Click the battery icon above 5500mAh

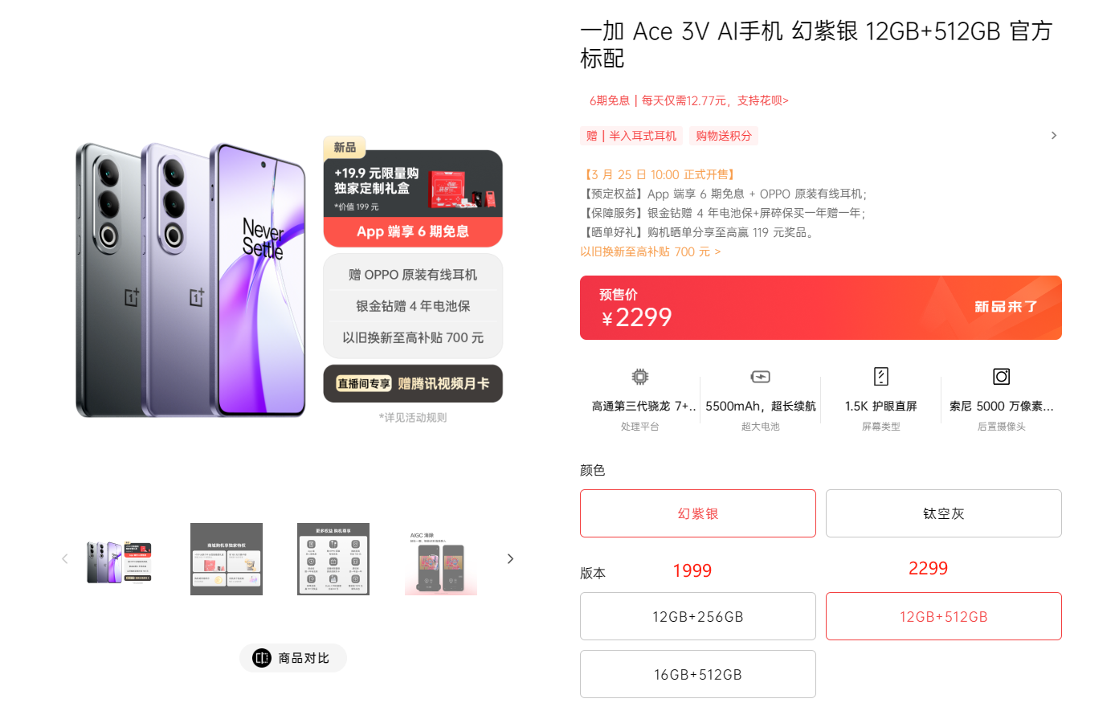[760, 376]
